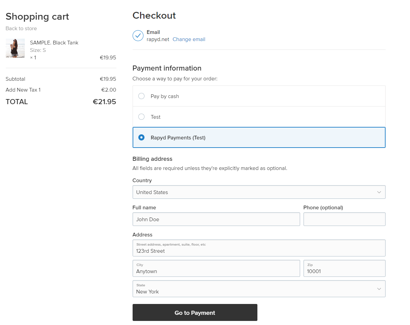
Task: Go back to store via the link
Action: tap(21, 28)
